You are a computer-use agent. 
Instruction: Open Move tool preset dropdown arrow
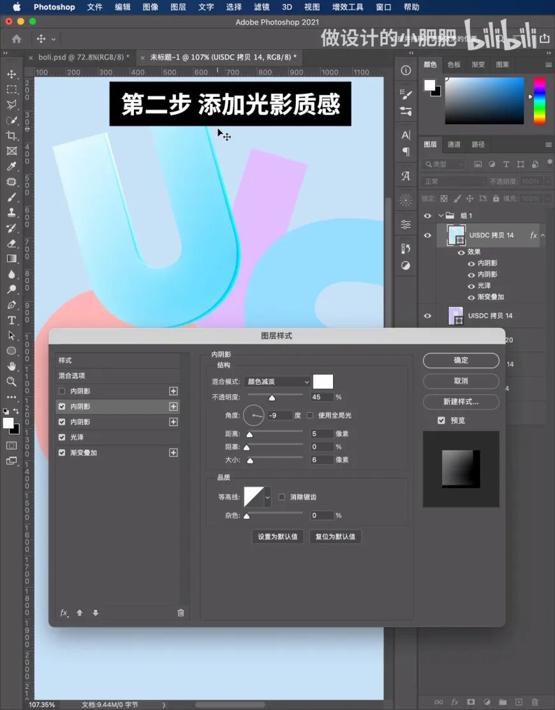pos(54,40)
